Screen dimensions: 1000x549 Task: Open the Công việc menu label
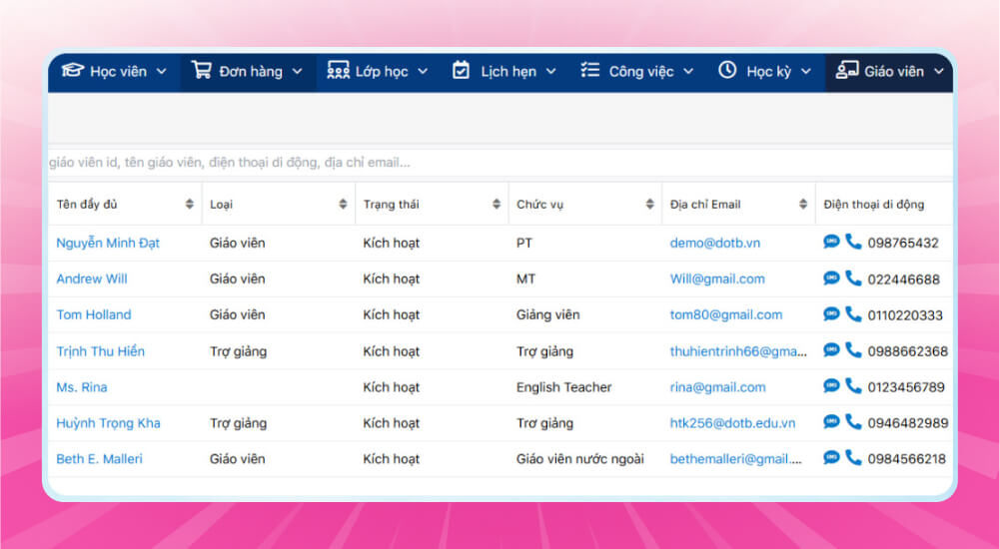[641, 71]
